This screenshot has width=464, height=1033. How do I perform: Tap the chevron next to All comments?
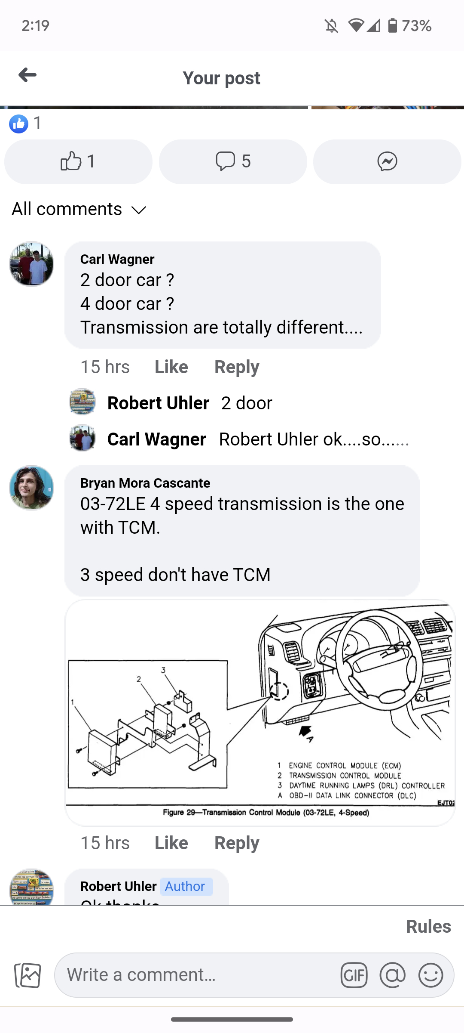pos(139,210)
